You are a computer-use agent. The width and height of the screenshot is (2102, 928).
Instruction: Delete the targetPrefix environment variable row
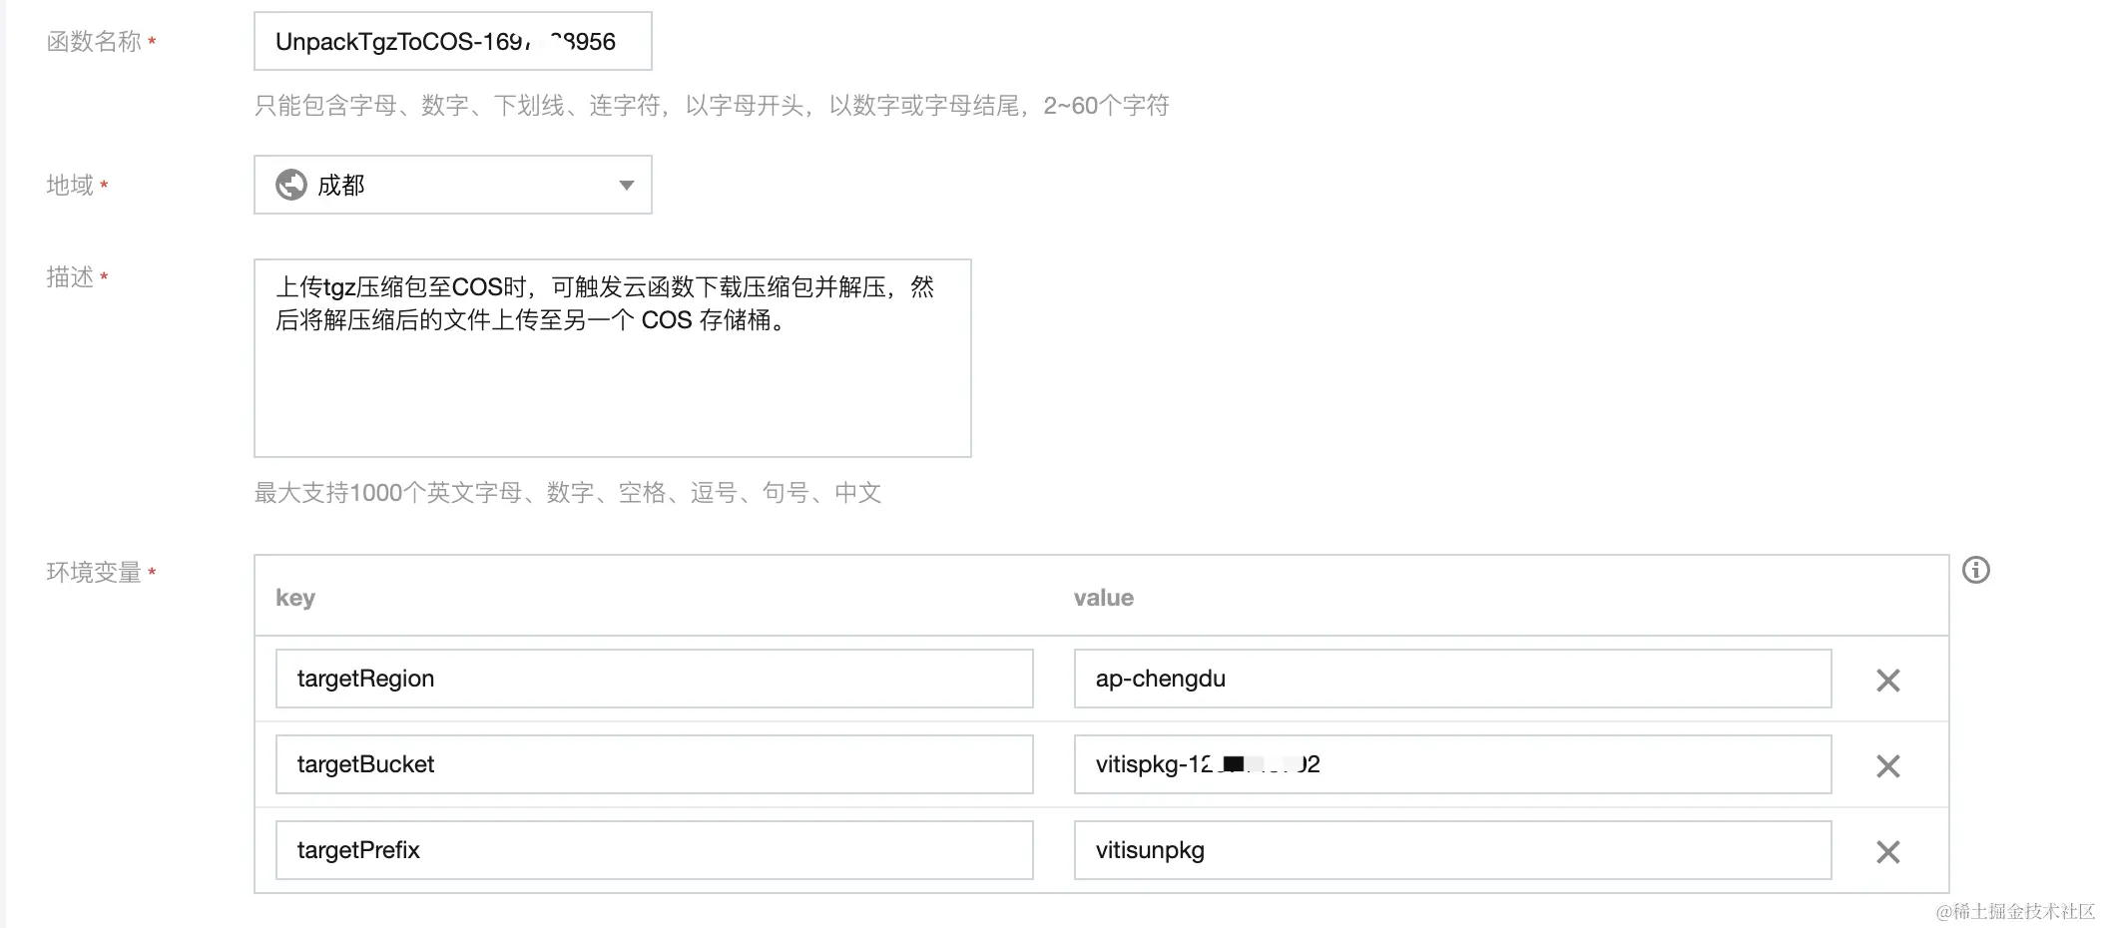pyautogui.click(x=1887, y=851)
